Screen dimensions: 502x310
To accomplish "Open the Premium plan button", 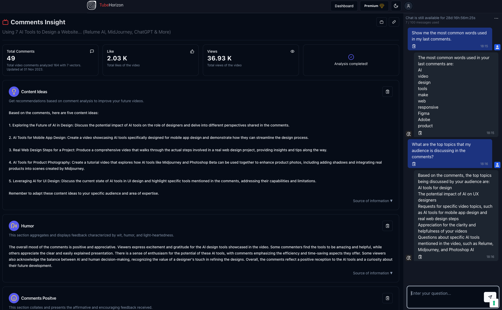I will [374, 6].
